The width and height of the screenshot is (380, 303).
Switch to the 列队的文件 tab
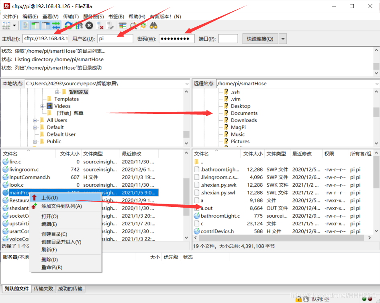pyautogui.click(x=16, y=289)
